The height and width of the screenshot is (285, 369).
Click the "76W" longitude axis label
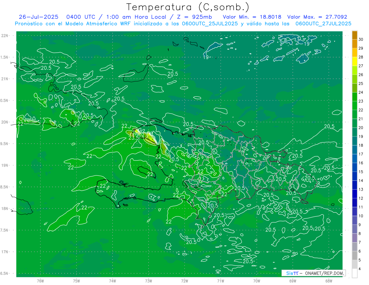click(40, 281)
